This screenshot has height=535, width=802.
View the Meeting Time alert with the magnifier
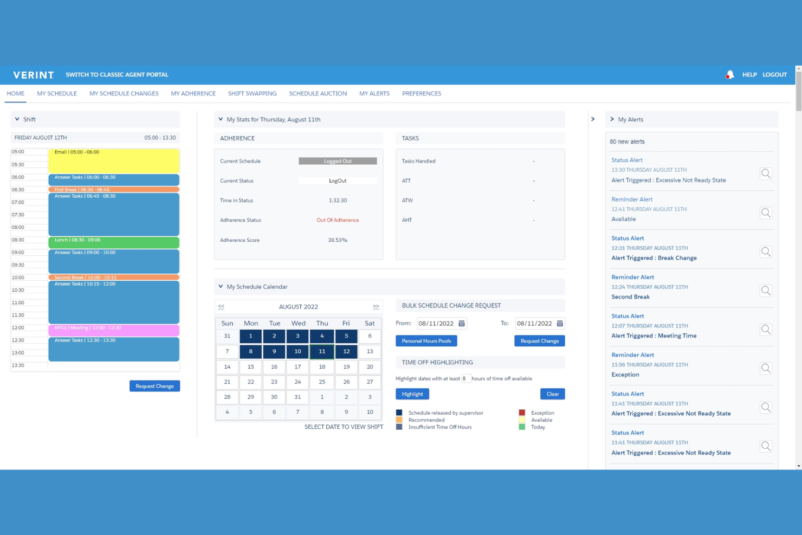766,329
